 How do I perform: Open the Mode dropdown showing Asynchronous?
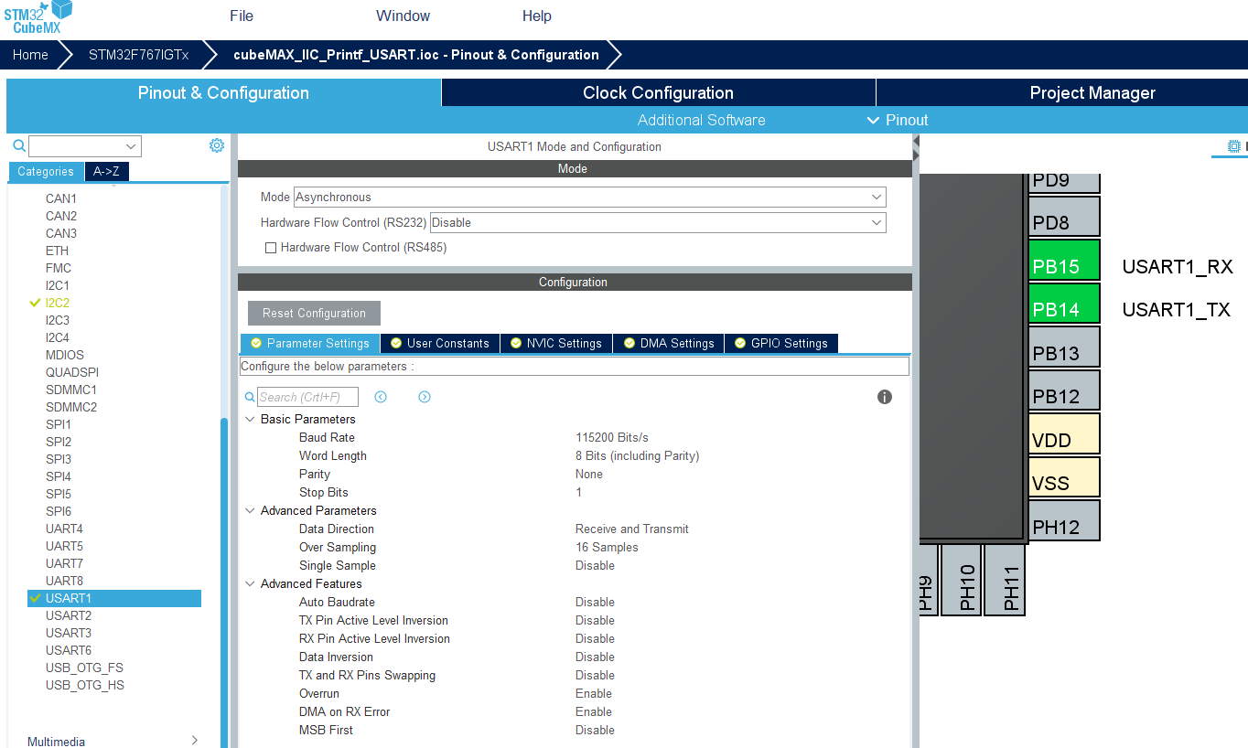pyautogui.click(x=590, y=197)
